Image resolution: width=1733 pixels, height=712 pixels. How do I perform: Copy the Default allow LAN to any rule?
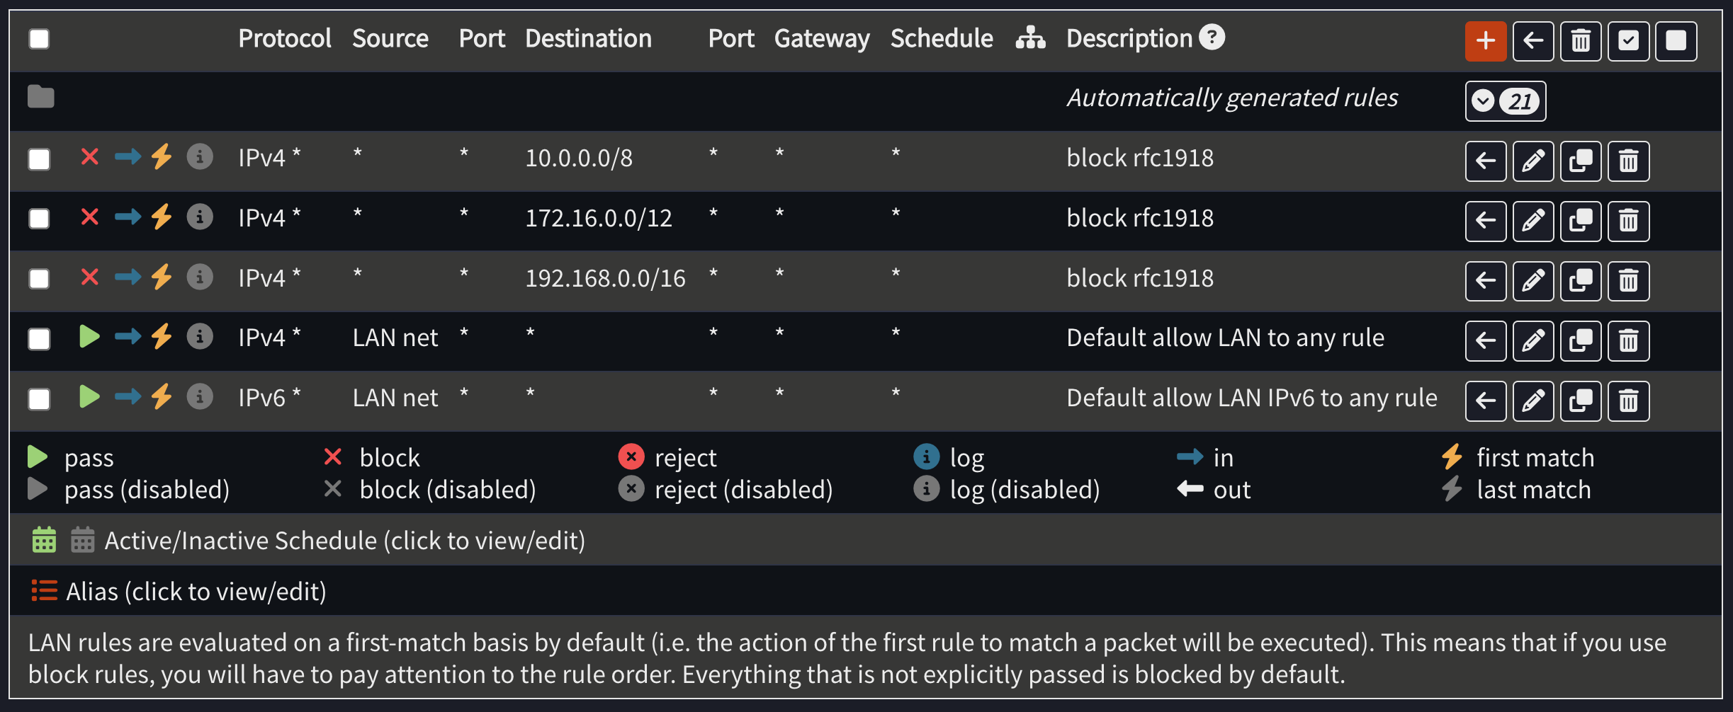(1581, 340)
